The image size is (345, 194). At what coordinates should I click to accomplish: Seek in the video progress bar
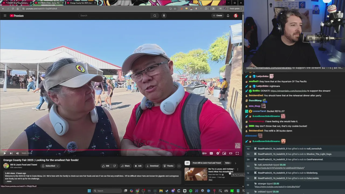pos(121,150)
